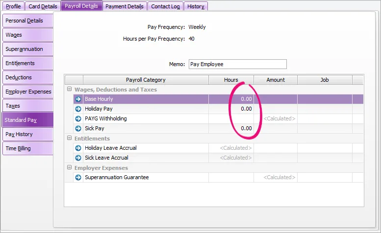
Task: Select the Holiday Leave Accrual label
Action: click(110, 148)
